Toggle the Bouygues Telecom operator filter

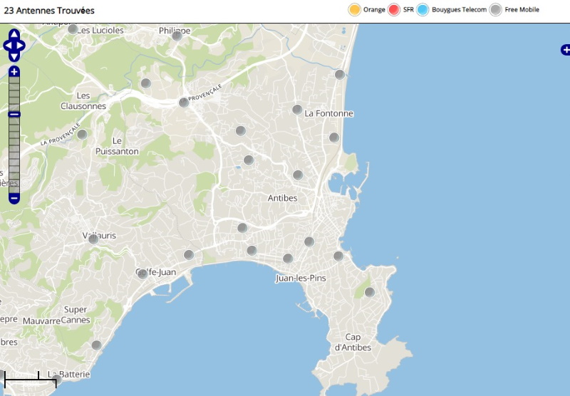[423, 9]
